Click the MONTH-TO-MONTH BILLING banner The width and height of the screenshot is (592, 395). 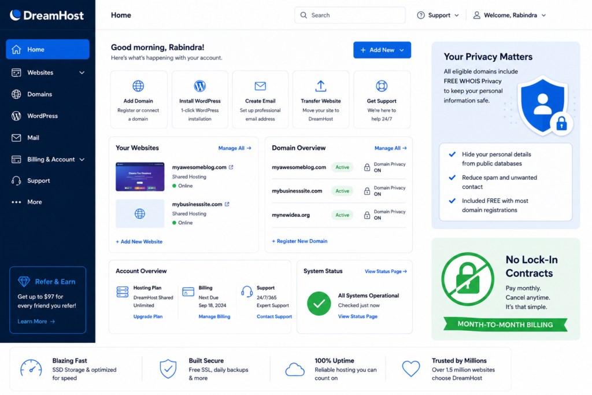click(x=505, y=324)
